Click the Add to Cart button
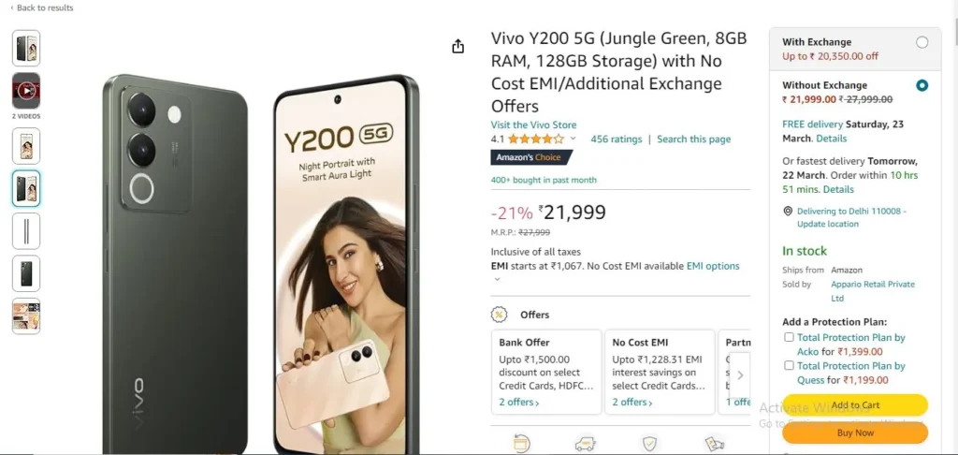This screenshot has height=455, width=958. (855, 404)
